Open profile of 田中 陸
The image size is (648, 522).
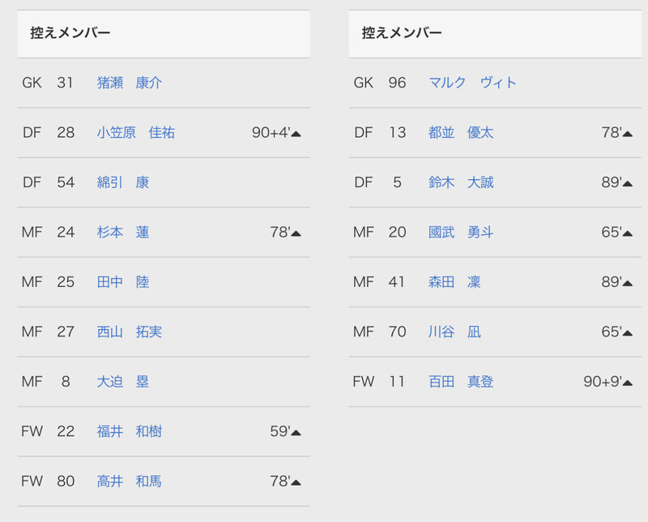[x=123, y=282]
